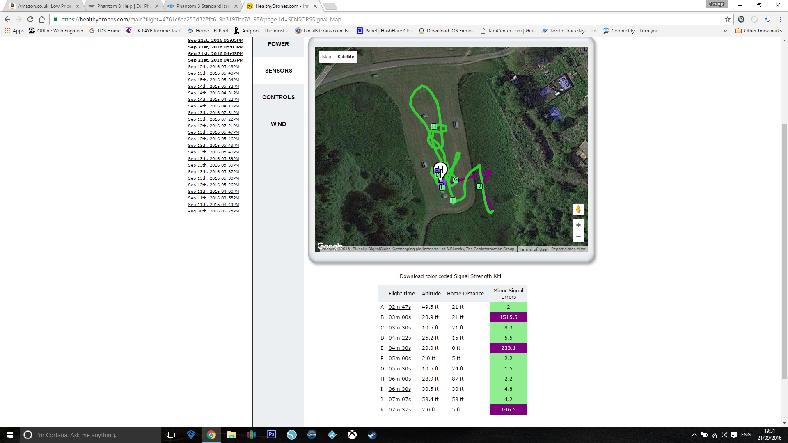Viewport: 788px width, 443px height.
Task: Click the 1515.5 signal errors cell
Action: (508, 317)
